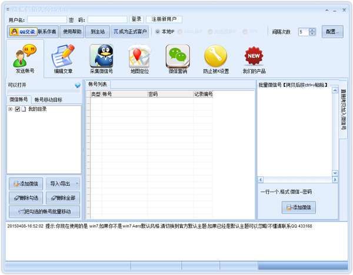353x275 pixels.
Task: Decrease the 间隔次数 spinner value
Action: (x=312, y=33)
